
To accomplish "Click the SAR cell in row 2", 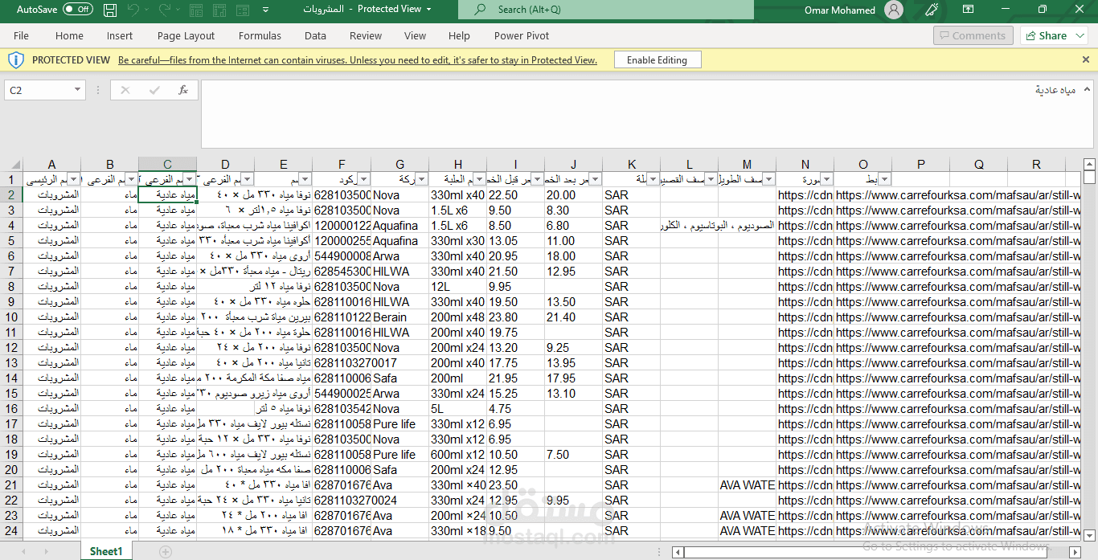I will tap(631, 195).
